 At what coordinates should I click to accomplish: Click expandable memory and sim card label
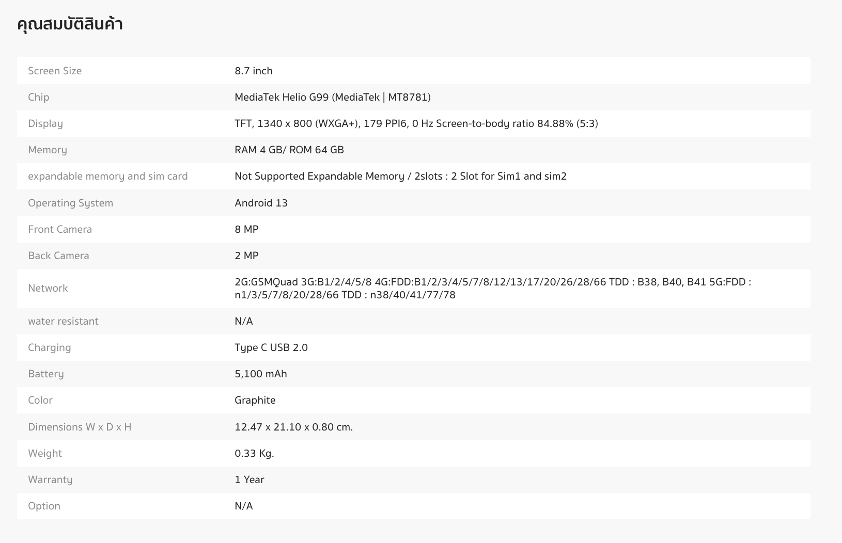click(x=107, y=176)
